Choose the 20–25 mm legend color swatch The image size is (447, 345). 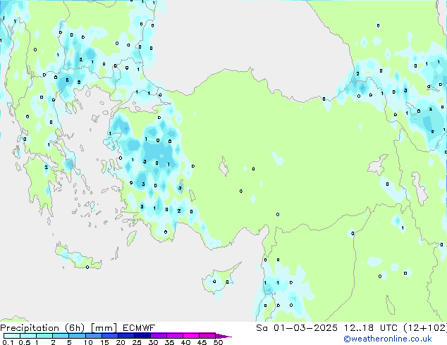coord(126,336)
